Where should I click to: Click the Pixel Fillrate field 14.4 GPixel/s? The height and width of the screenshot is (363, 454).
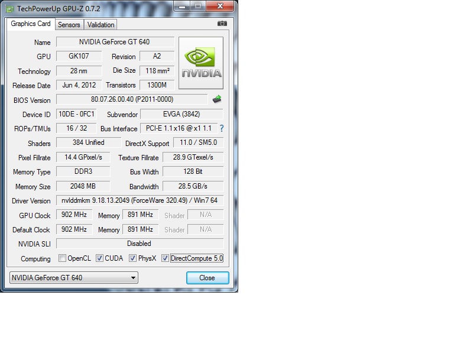(x=83, y=157)
